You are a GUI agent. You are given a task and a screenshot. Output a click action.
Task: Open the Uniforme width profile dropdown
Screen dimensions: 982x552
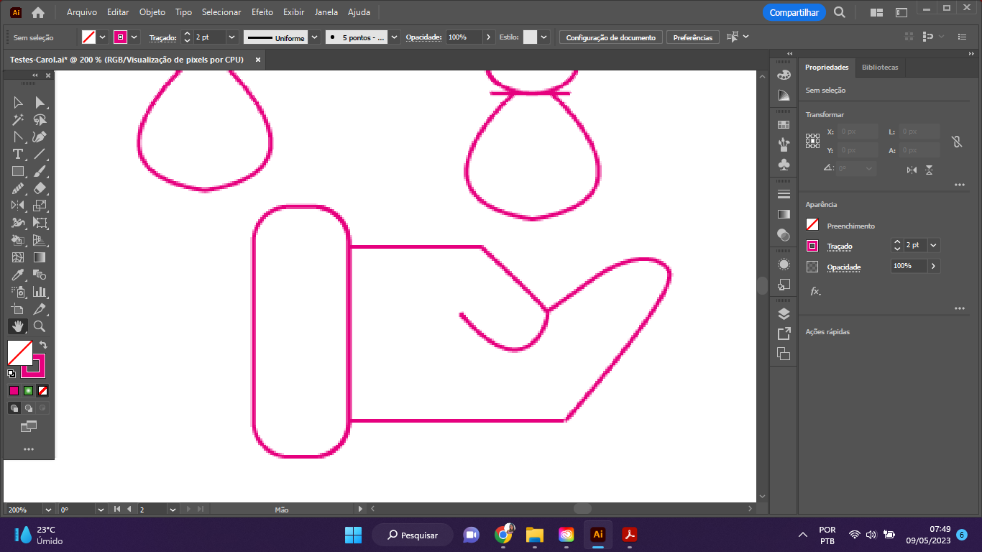tap(314, 37)
